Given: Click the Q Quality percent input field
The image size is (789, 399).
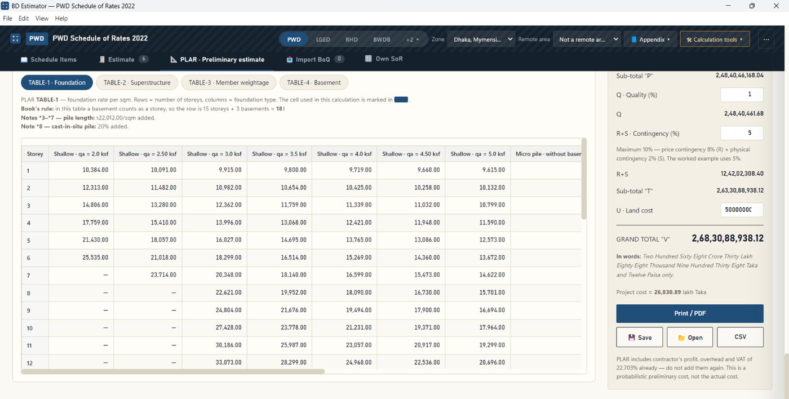Looking at the screenshot, I should 742,95.
